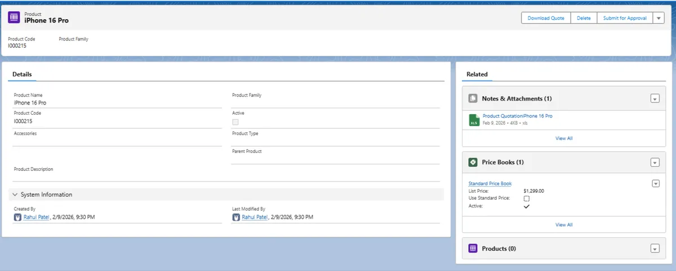Click the $1,299.00 list price value
Viewport: 676px width, 271px height.
pyautogui.click(x=533, y=191)
